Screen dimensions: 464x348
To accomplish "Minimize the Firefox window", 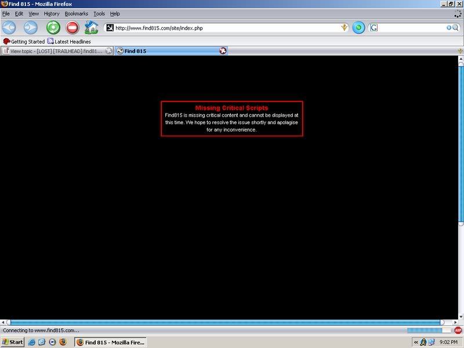I will (x=444, y=4).
